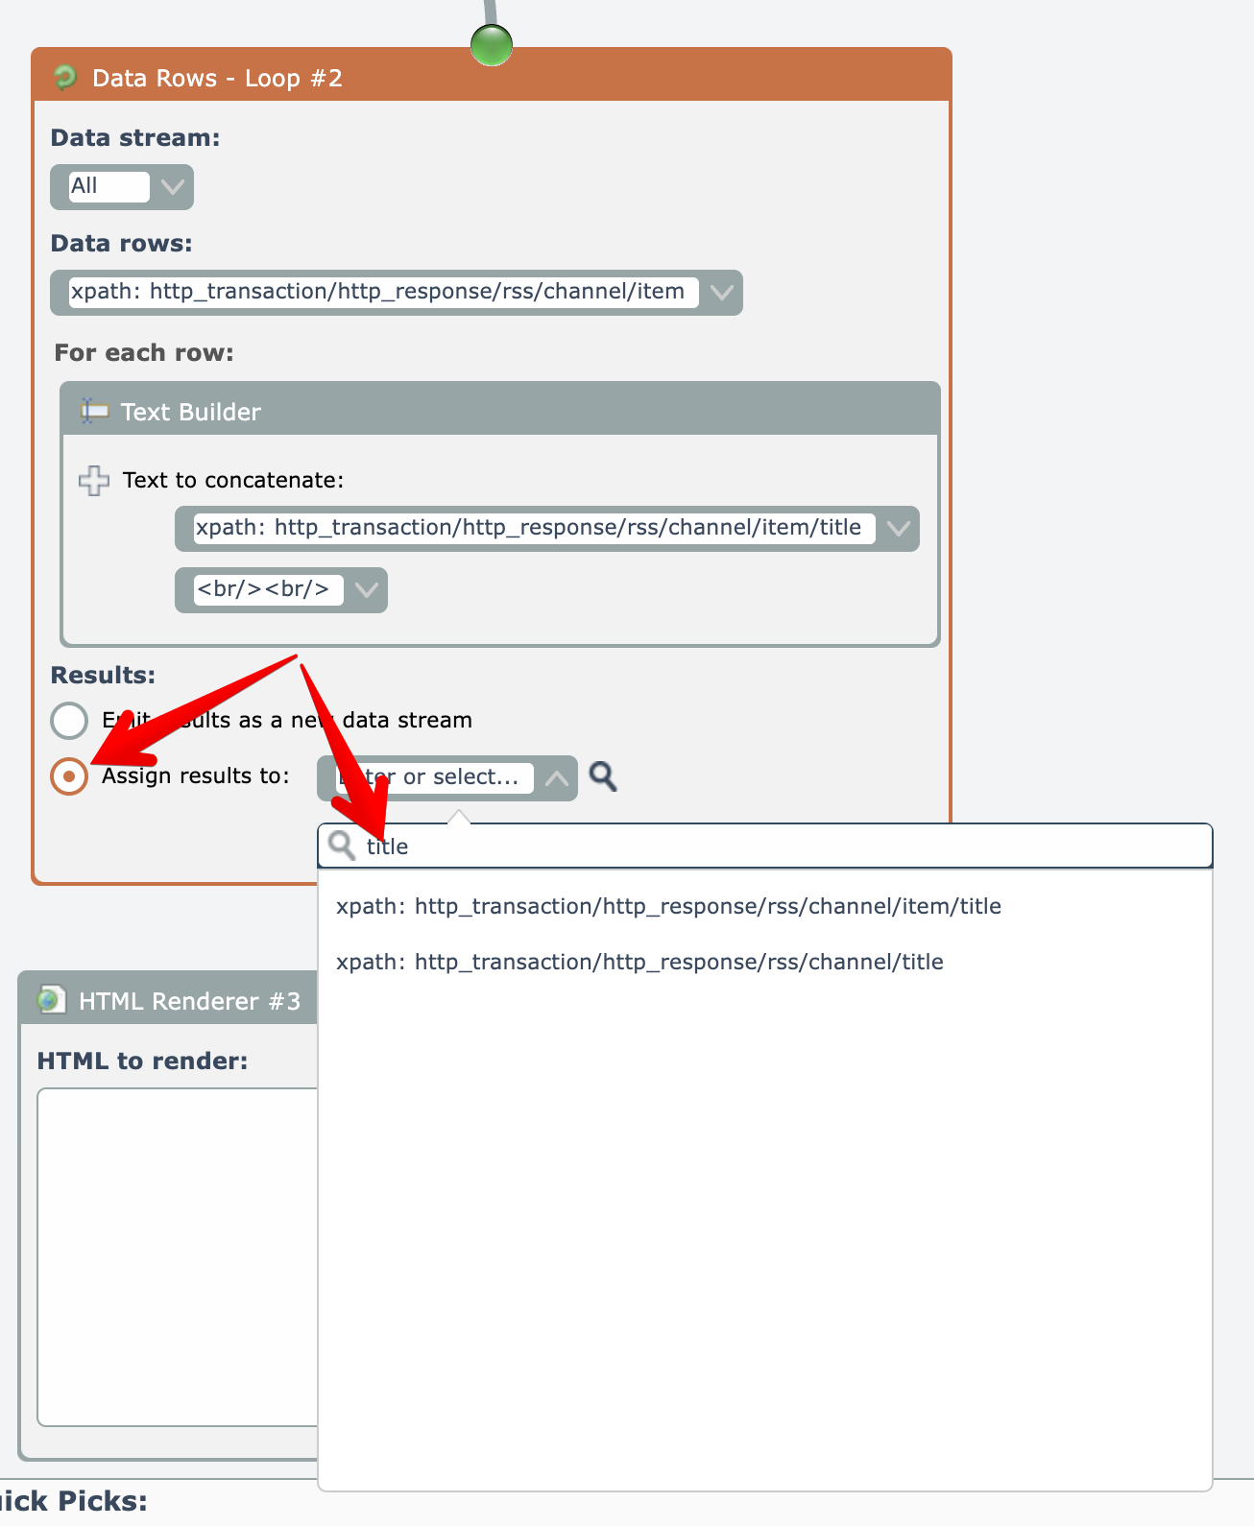Open the Data stream 'All' dropdown
Screen dimensions: 1254x1526
click(x=173, y=187)
